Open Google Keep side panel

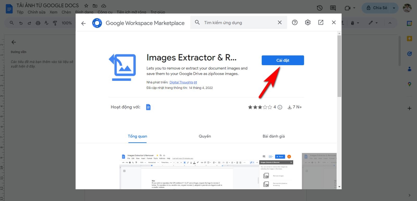click(409, 39)
